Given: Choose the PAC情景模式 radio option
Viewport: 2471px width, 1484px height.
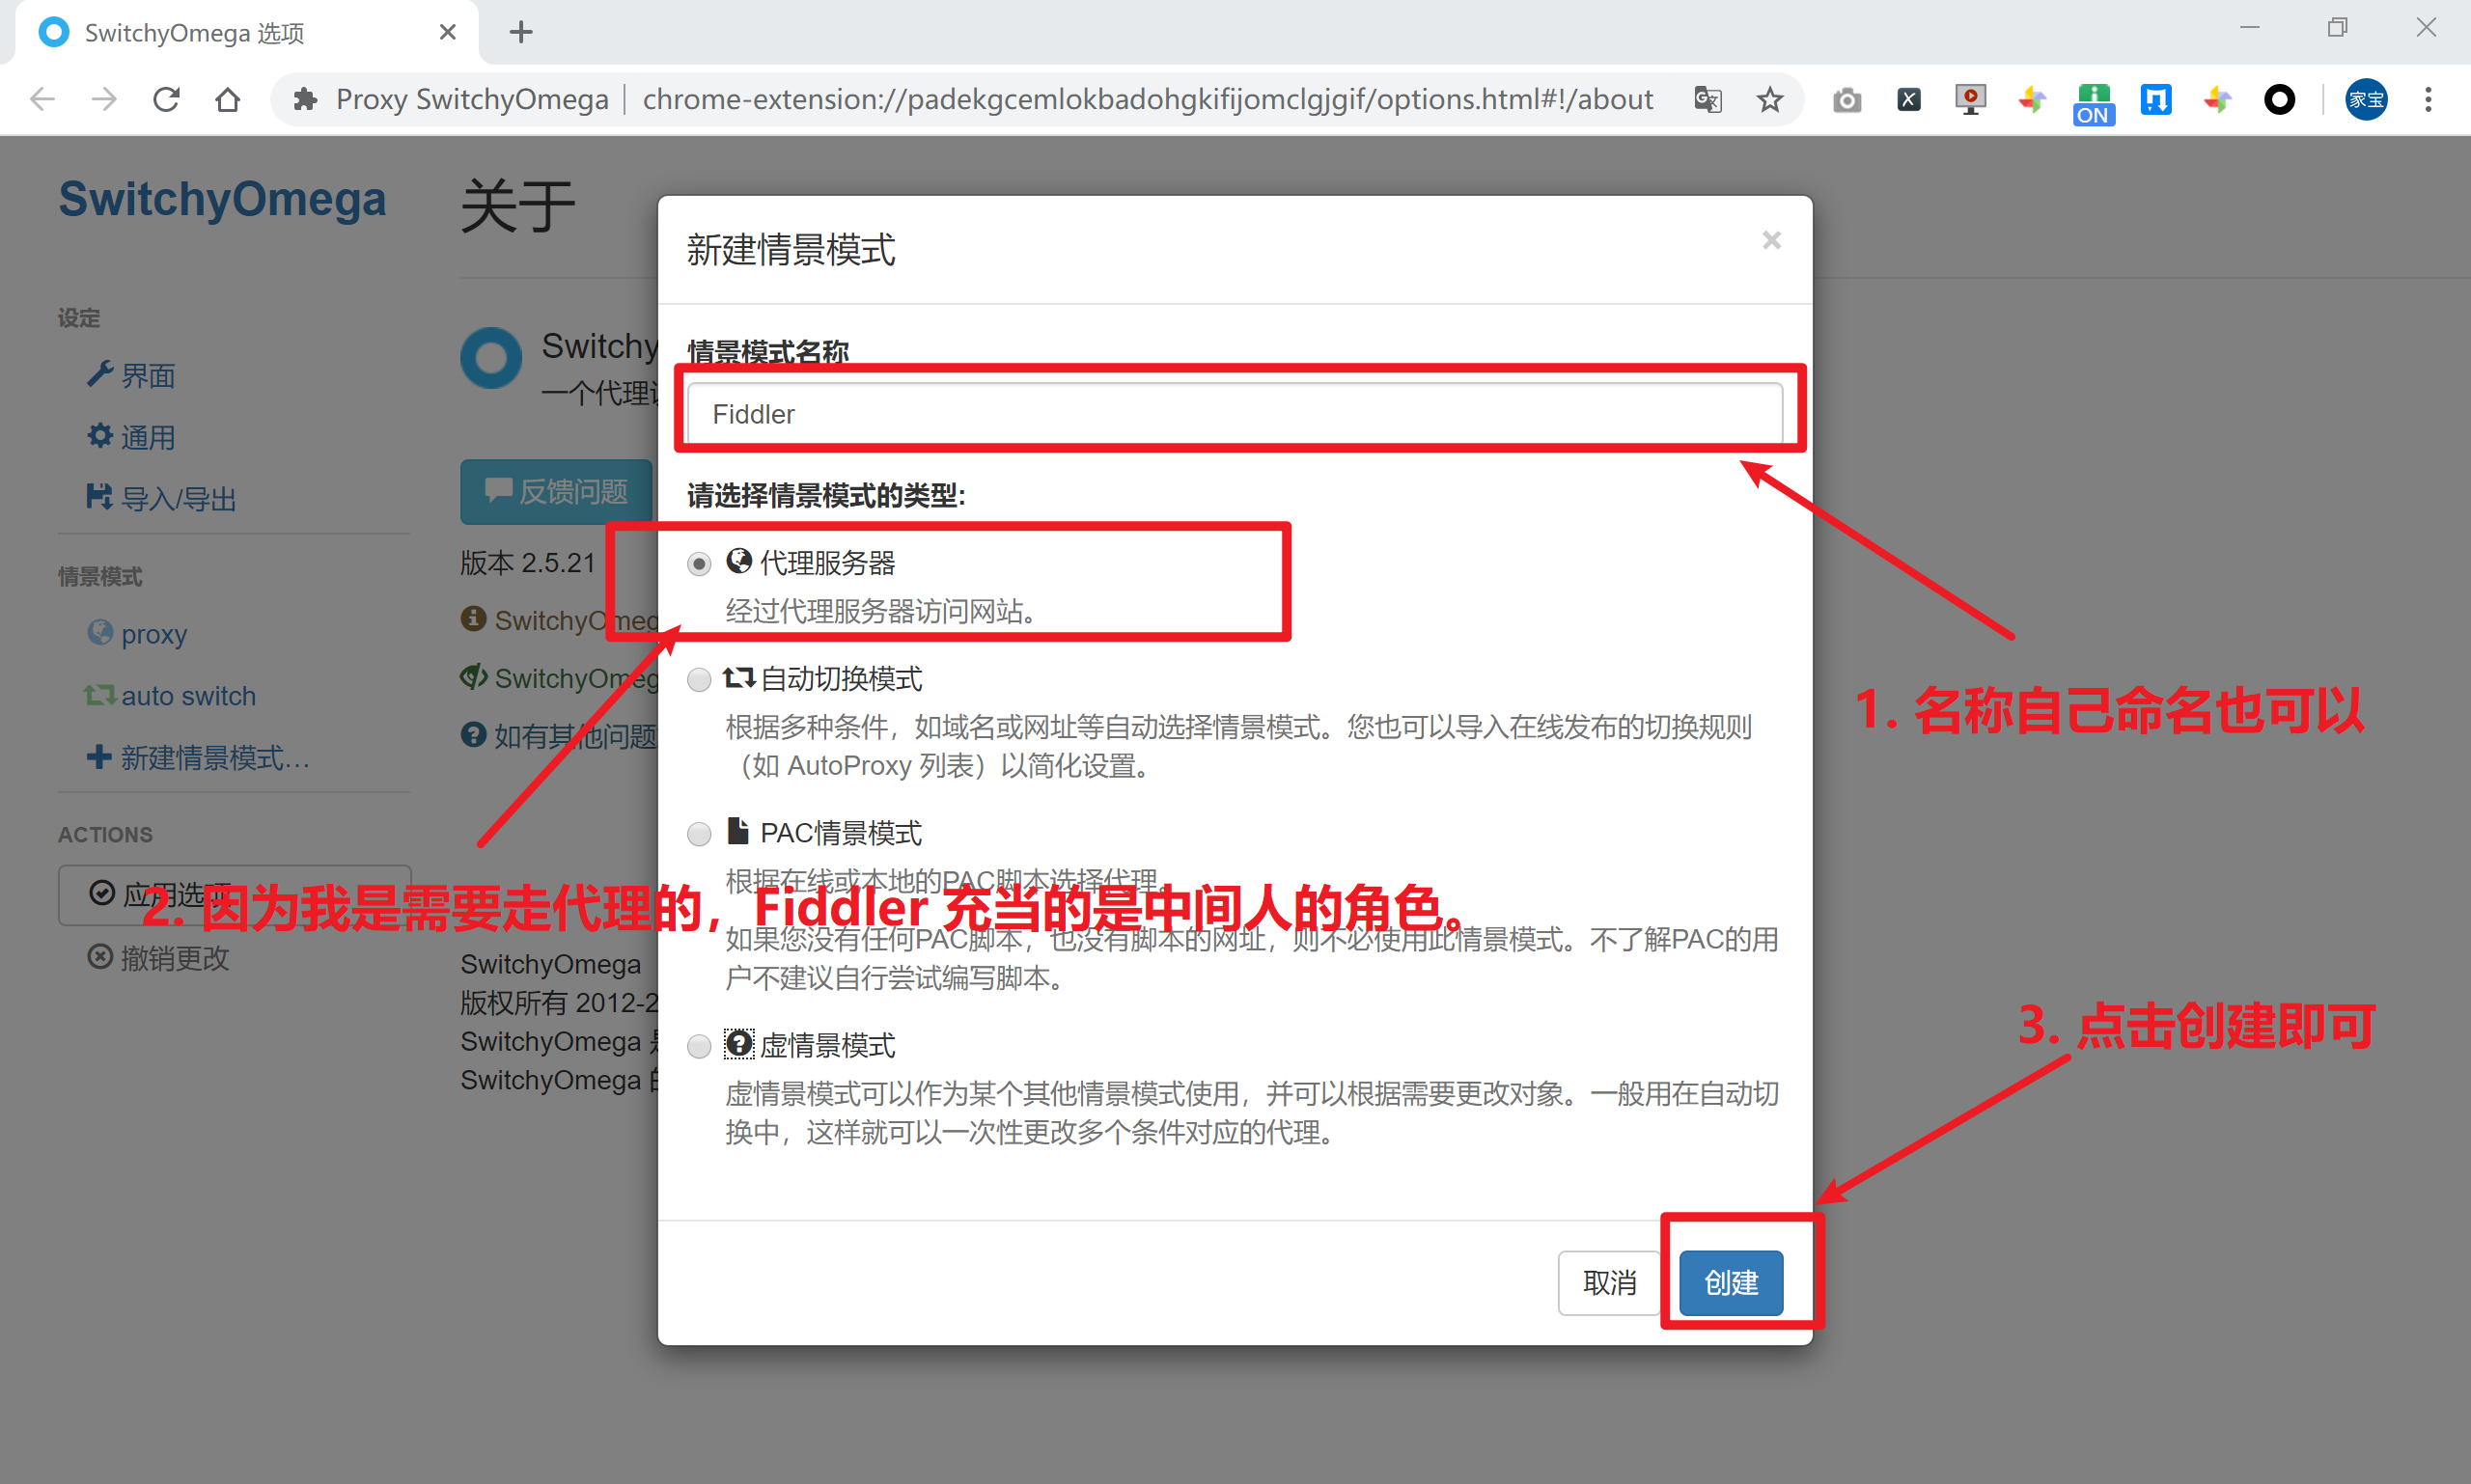Looking at the screenshot, I should pos(699,834).
